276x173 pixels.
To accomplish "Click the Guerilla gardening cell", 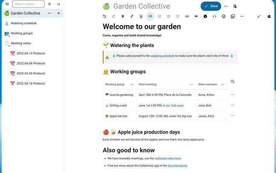I will point(120,95).
